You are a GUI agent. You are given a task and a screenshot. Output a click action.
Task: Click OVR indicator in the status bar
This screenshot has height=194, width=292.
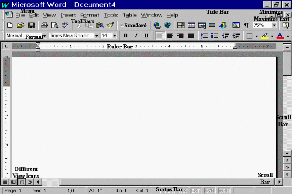pyautogui.click(x=209, y=191)
